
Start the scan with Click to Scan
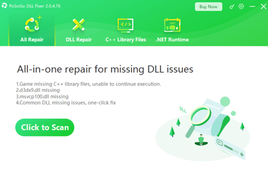pyautogui.click(x=45, y=128)
